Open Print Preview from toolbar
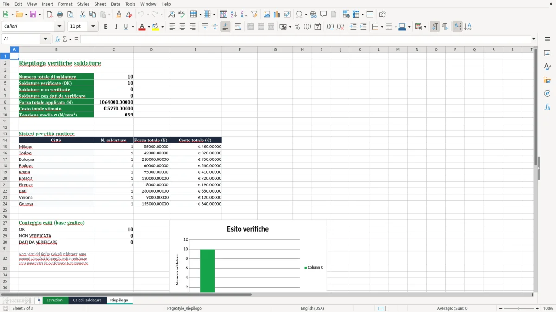556x312 pixels. (69, 14)
